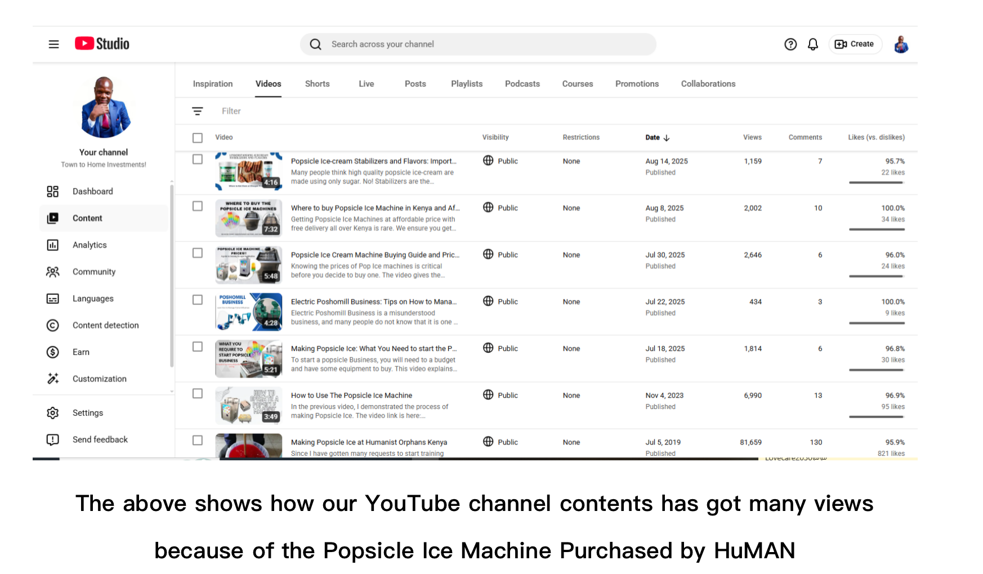Open the Courses tab

(578, 84)
